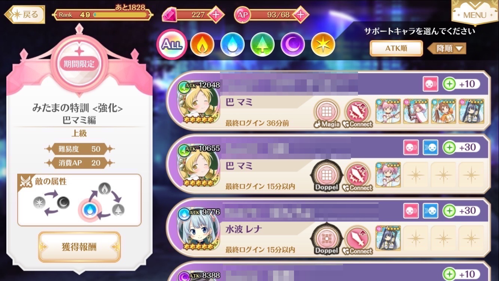
Task: Select the forest attribute filter icon
Action: point(263,45)
